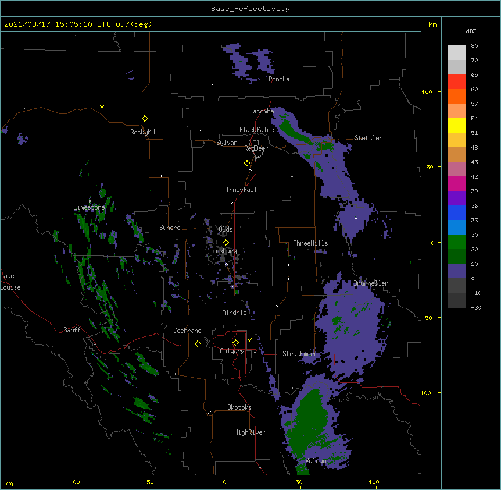The image size is (501, 490).
Task: Click the HighRiver label
Action: pos(250,432)
